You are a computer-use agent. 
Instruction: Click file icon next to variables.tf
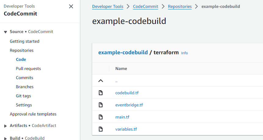point(101,129)
